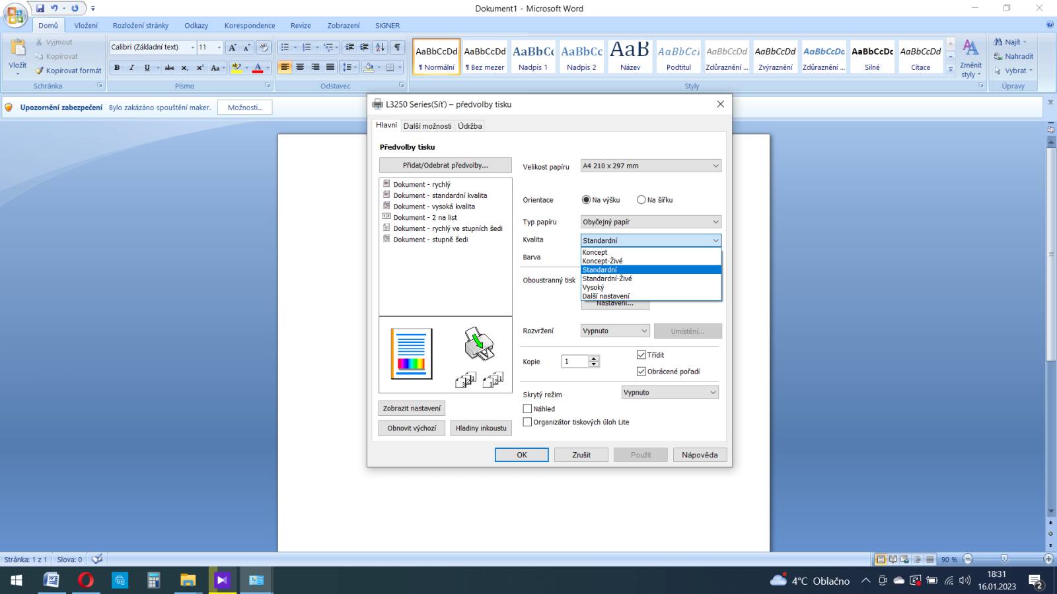
Task: Open Velikost papíru dropdown
Action: coord(651,166)
